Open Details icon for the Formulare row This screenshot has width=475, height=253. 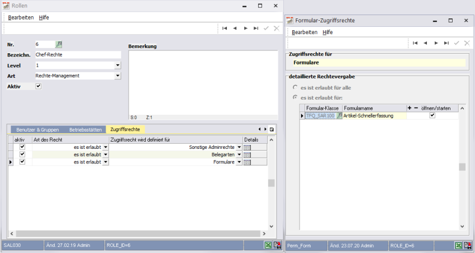tap(247, 162)
